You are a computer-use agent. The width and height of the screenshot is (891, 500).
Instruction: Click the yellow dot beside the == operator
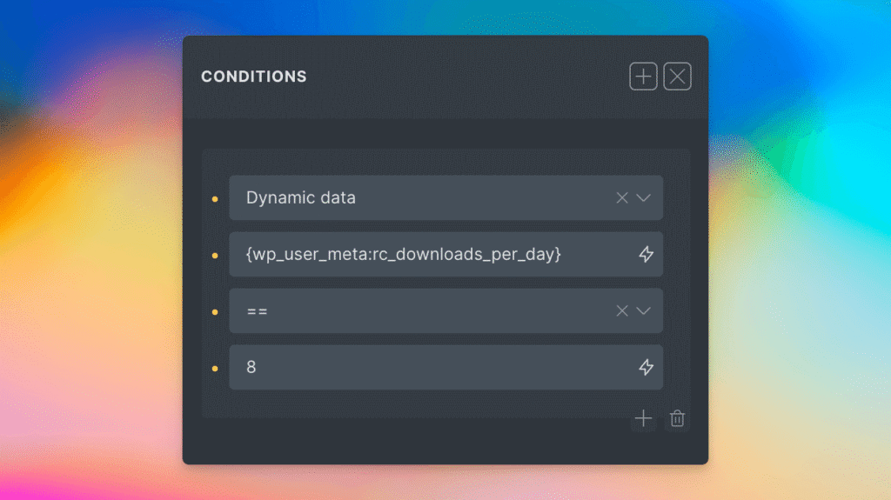point(215,312)
